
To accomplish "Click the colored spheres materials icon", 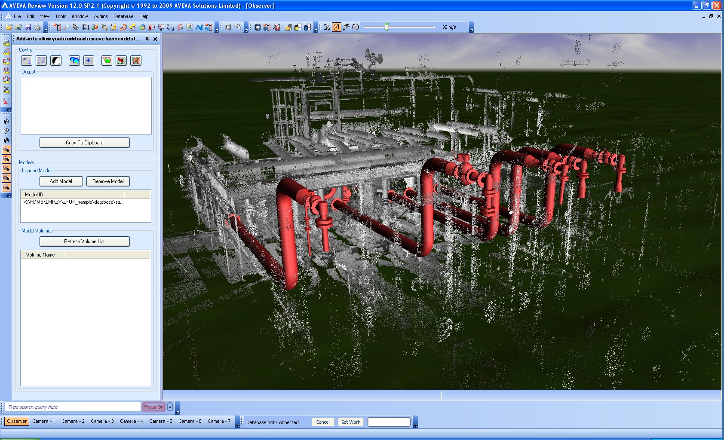I will (x=95, y=27).
